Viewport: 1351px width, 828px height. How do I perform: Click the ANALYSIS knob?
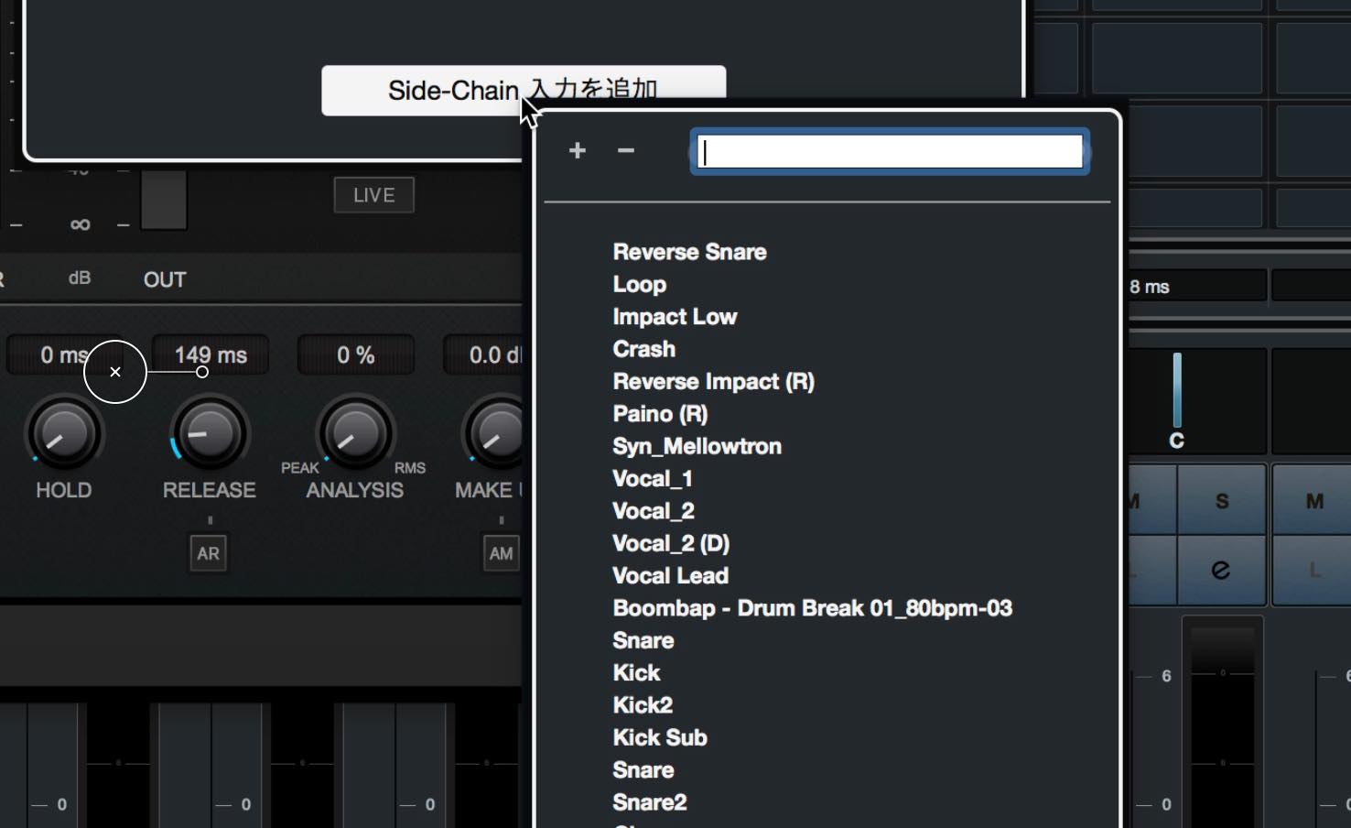click(355, 434)
